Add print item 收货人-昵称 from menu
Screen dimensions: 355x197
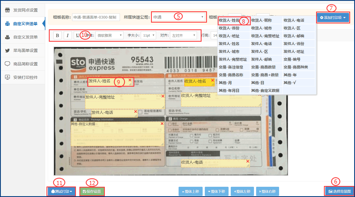click(x=266, y=20)
